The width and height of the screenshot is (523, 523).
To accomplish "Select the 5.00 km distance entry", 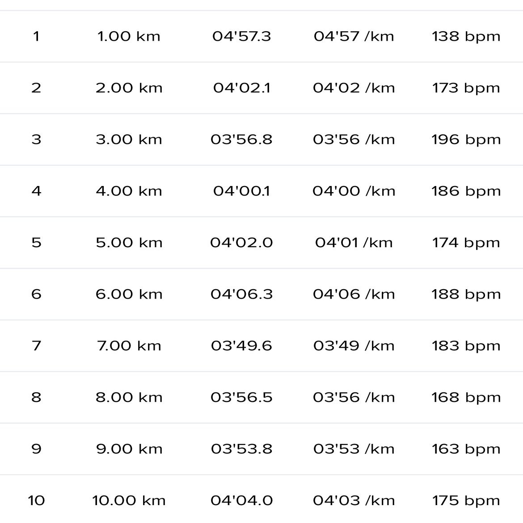I will point(129,242).
